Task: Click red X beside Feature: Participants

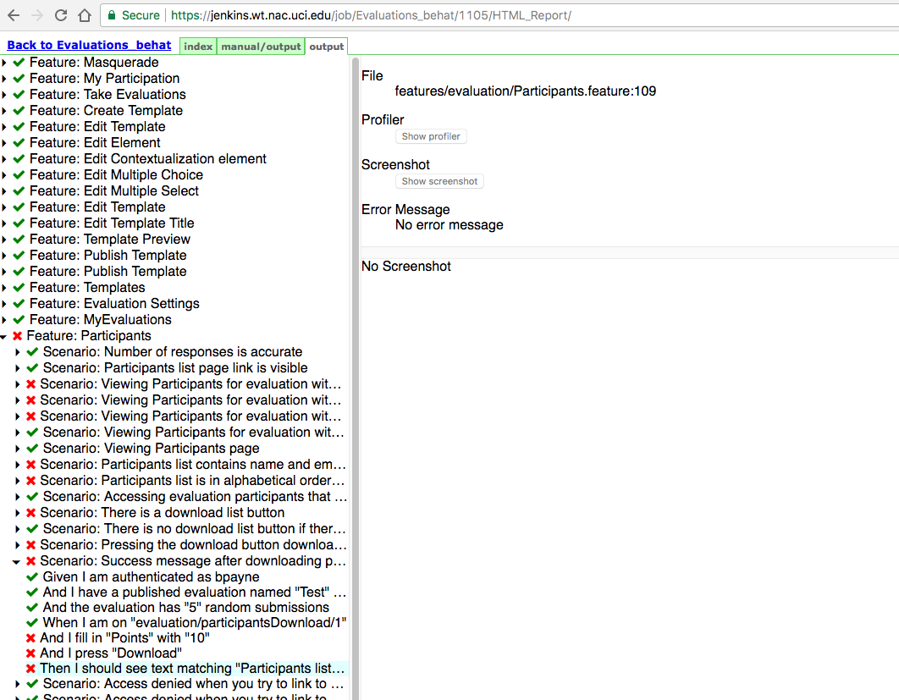Action: tap(17, 336)
